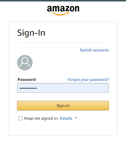
Task: Focus the Password input field
Action: tap(63, 88)
